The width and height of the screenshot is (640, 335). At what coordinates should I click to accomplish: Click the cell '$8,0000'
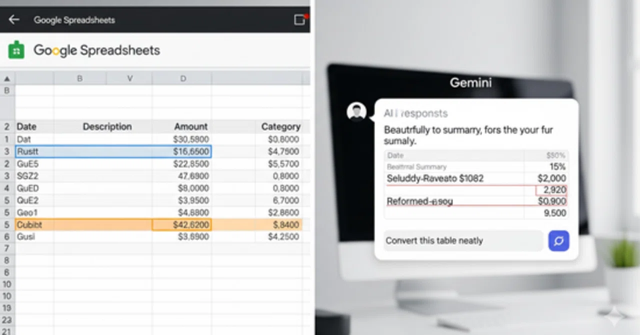click(182, 188)
